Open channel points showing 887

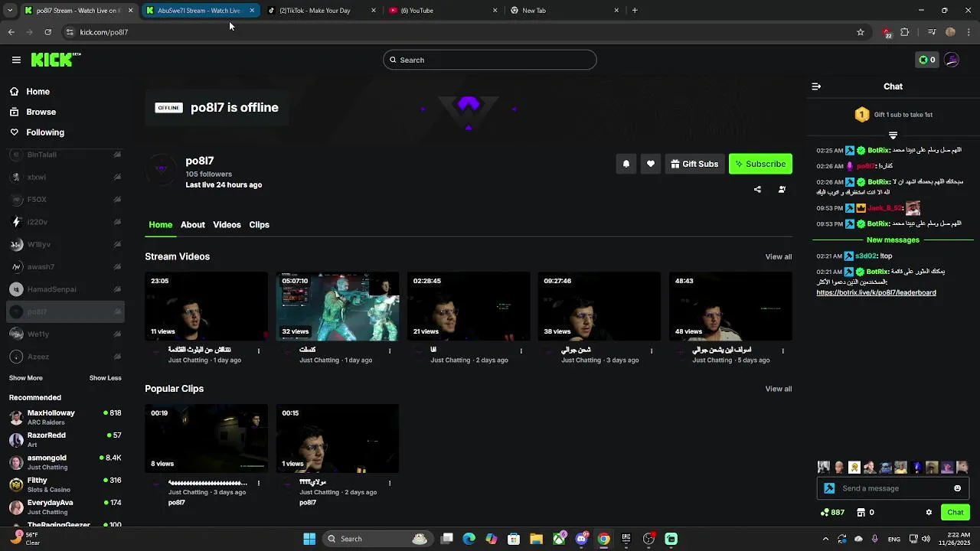(832, 513)
